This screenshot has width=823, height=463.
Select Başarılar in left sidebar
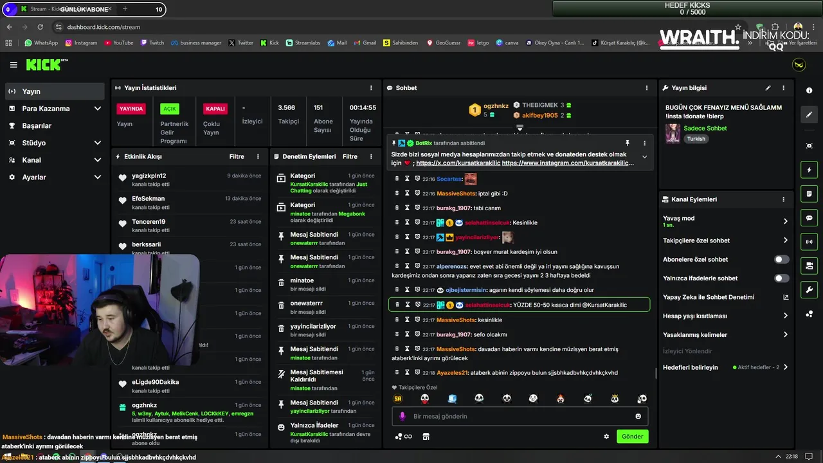[55, 125]
